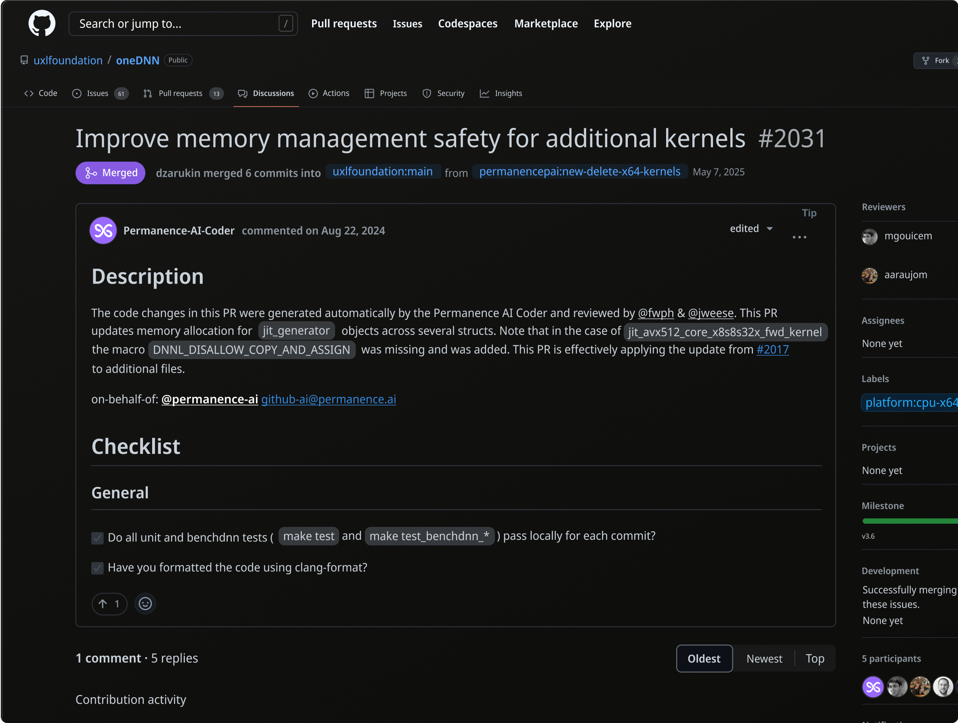Upvote the comment with the arrow button
Screen dimensions: 958x723
pyautogui.click(x=109, y=604)
